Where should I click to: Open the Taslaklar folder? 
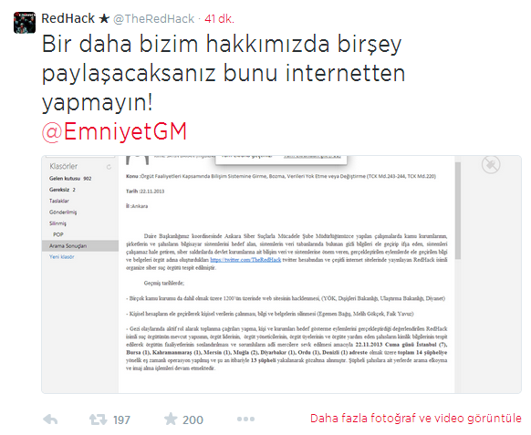click(x=59, y=201)
